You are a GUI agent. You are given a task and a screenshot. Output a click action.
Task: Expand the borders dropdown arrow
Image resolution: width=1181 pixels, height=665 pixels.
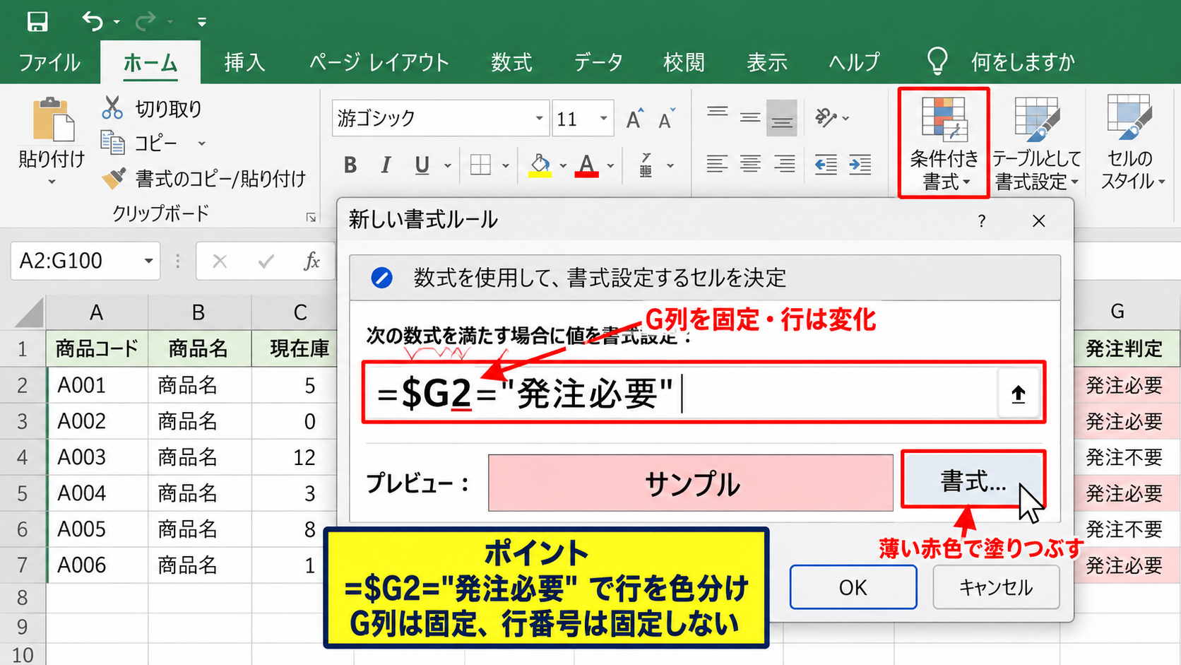click(506, 166)
